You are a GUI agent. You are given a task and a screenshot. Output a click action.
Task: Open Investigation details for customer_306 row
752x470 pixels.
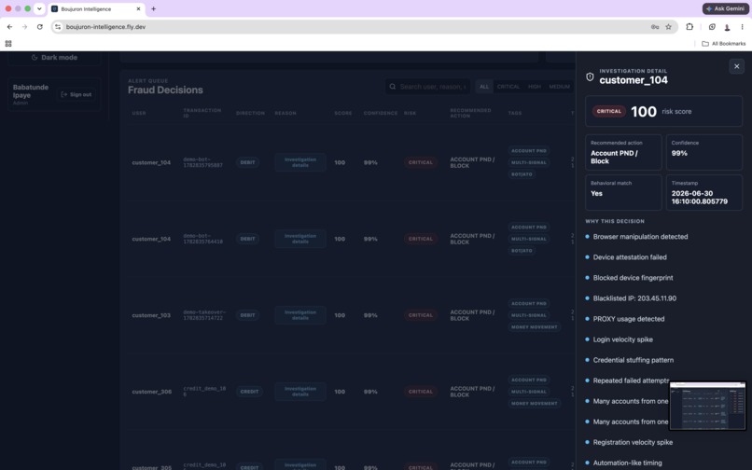click(x=300, y=392)
